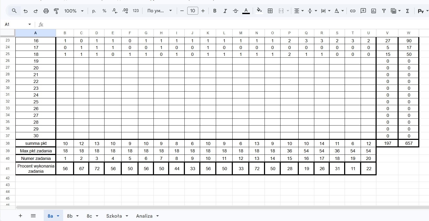Insert a chart via toolbar icon
This screenshot has height=221, width=429.
[x=373, y=11]
